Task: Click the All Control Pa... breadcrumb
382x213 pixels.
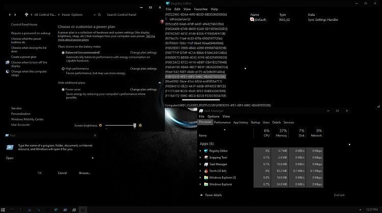Action: point(45,15)
